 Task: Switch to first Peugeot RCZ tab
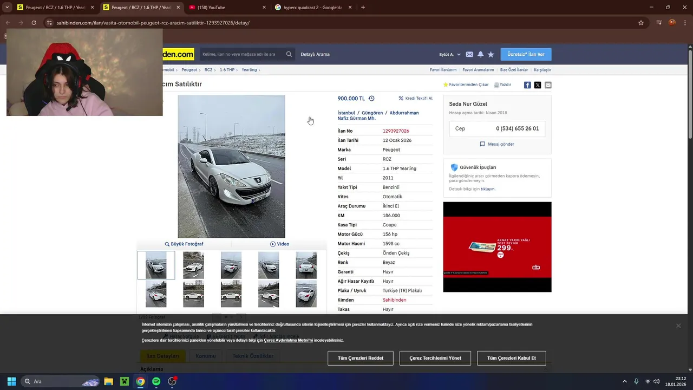(x=54, y=8)
